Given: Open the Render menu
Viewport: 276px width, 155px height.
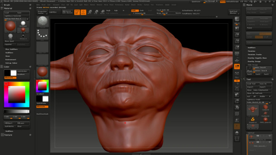Looking at the screenshot, I should (x=127, y=5).
